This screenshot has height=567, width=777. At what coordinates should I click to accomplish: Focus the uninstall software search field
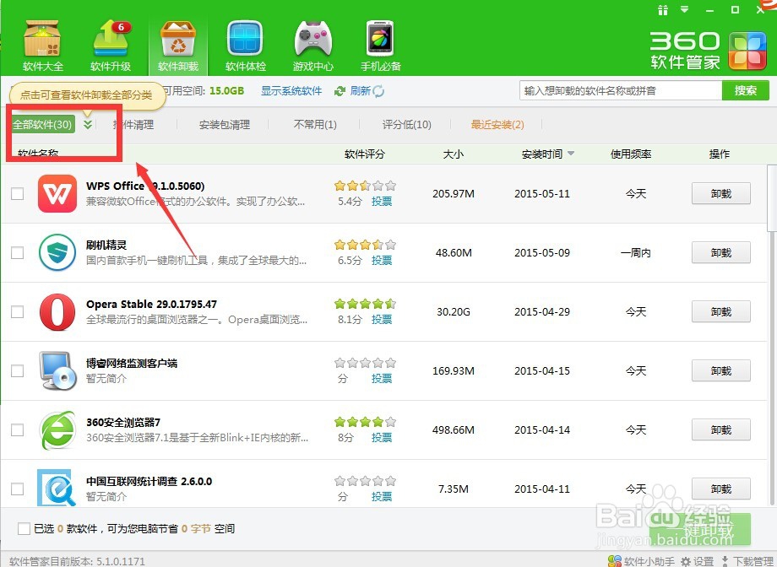coord(621,90)
